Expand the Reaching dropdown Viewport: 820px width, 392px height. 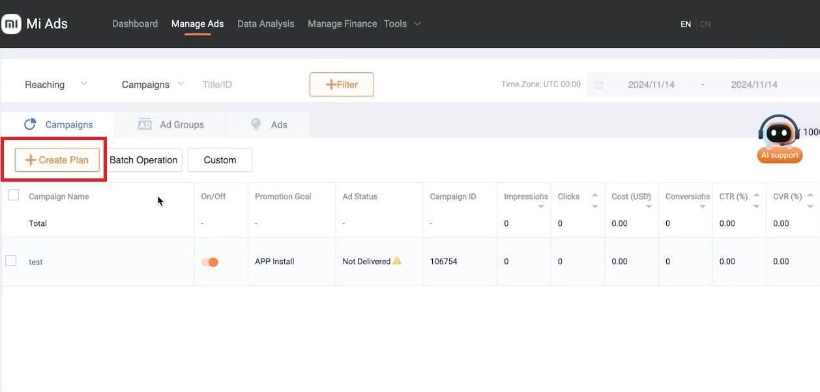(x=55, y=85)
